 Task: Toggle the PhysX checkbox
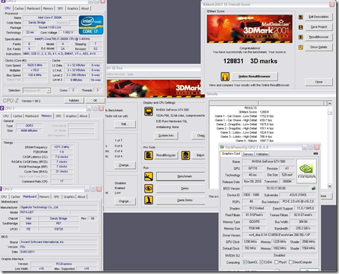(276, 262)
